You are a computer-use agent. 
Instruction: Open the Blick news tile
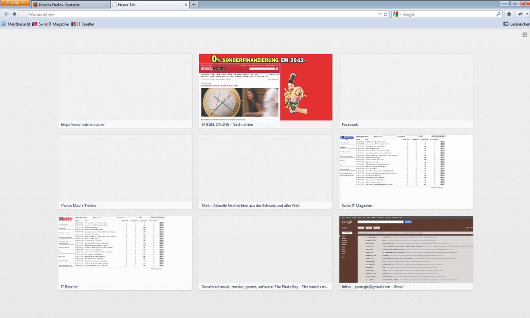point(265,172)
